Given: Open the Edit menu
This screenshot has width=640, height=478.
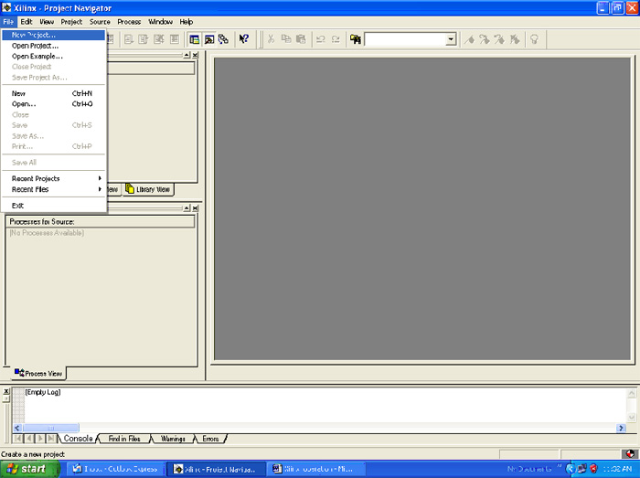Looking at the screenshot, I should click(x=27, y=22).
